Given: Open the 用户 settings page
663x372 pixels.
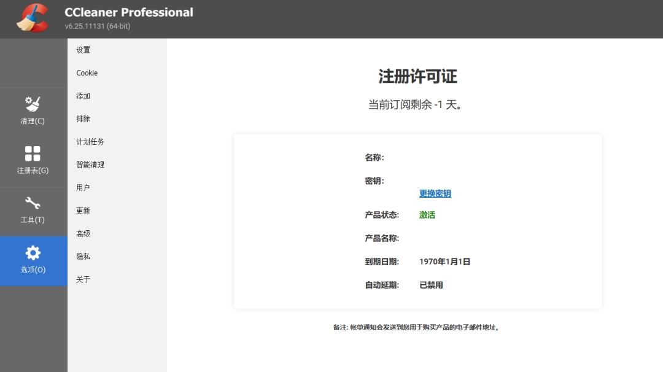Looking at the screenshot, I should (83, 187).
